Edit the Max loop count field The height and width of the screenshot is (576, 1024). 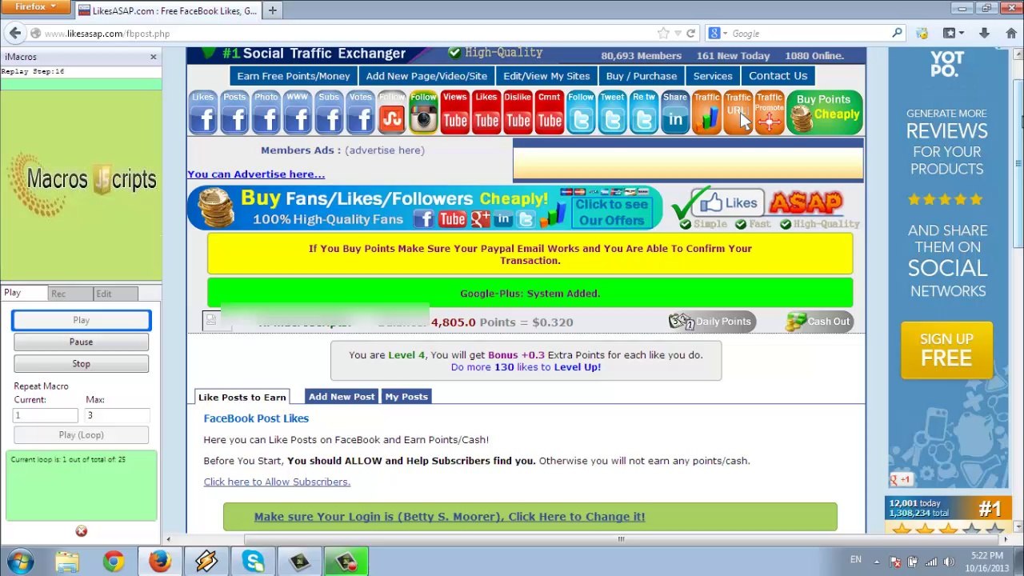[117, 415]
